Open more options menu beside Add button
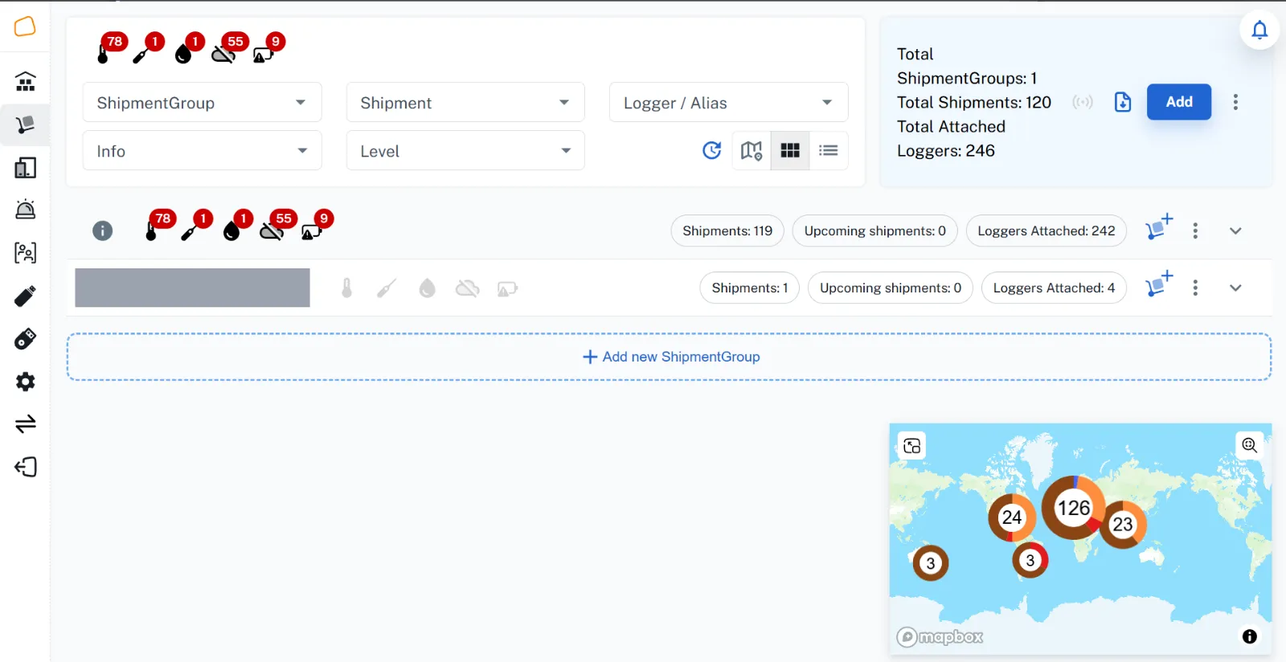 click(1235, 102)
